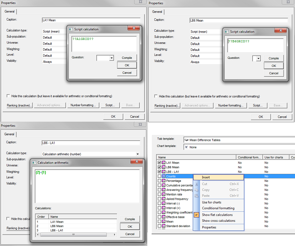The height and width of the screenshot is (246, 295).
Task: Click the icon next to Percentage in list
Action: coord(164,181)
